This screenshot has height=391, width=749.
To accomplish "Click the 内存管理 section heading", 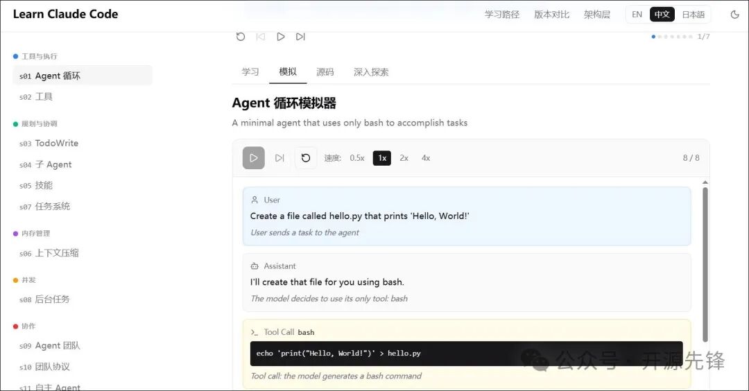I will (36, 234).
